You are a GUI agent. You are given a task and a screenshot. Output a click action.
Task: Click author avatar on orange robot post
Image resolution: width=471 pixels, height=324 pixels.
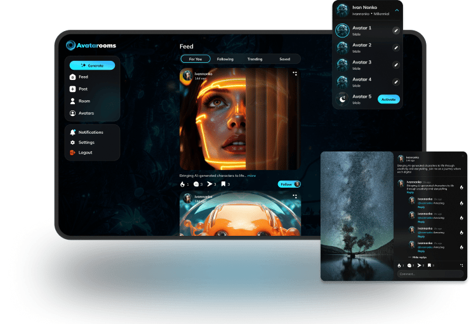[187, 198]
